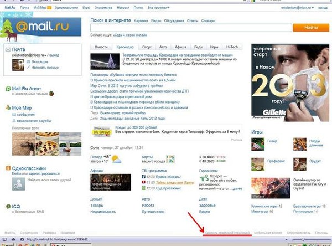
Task: Open the Словари search category
Action: (207, 21)
